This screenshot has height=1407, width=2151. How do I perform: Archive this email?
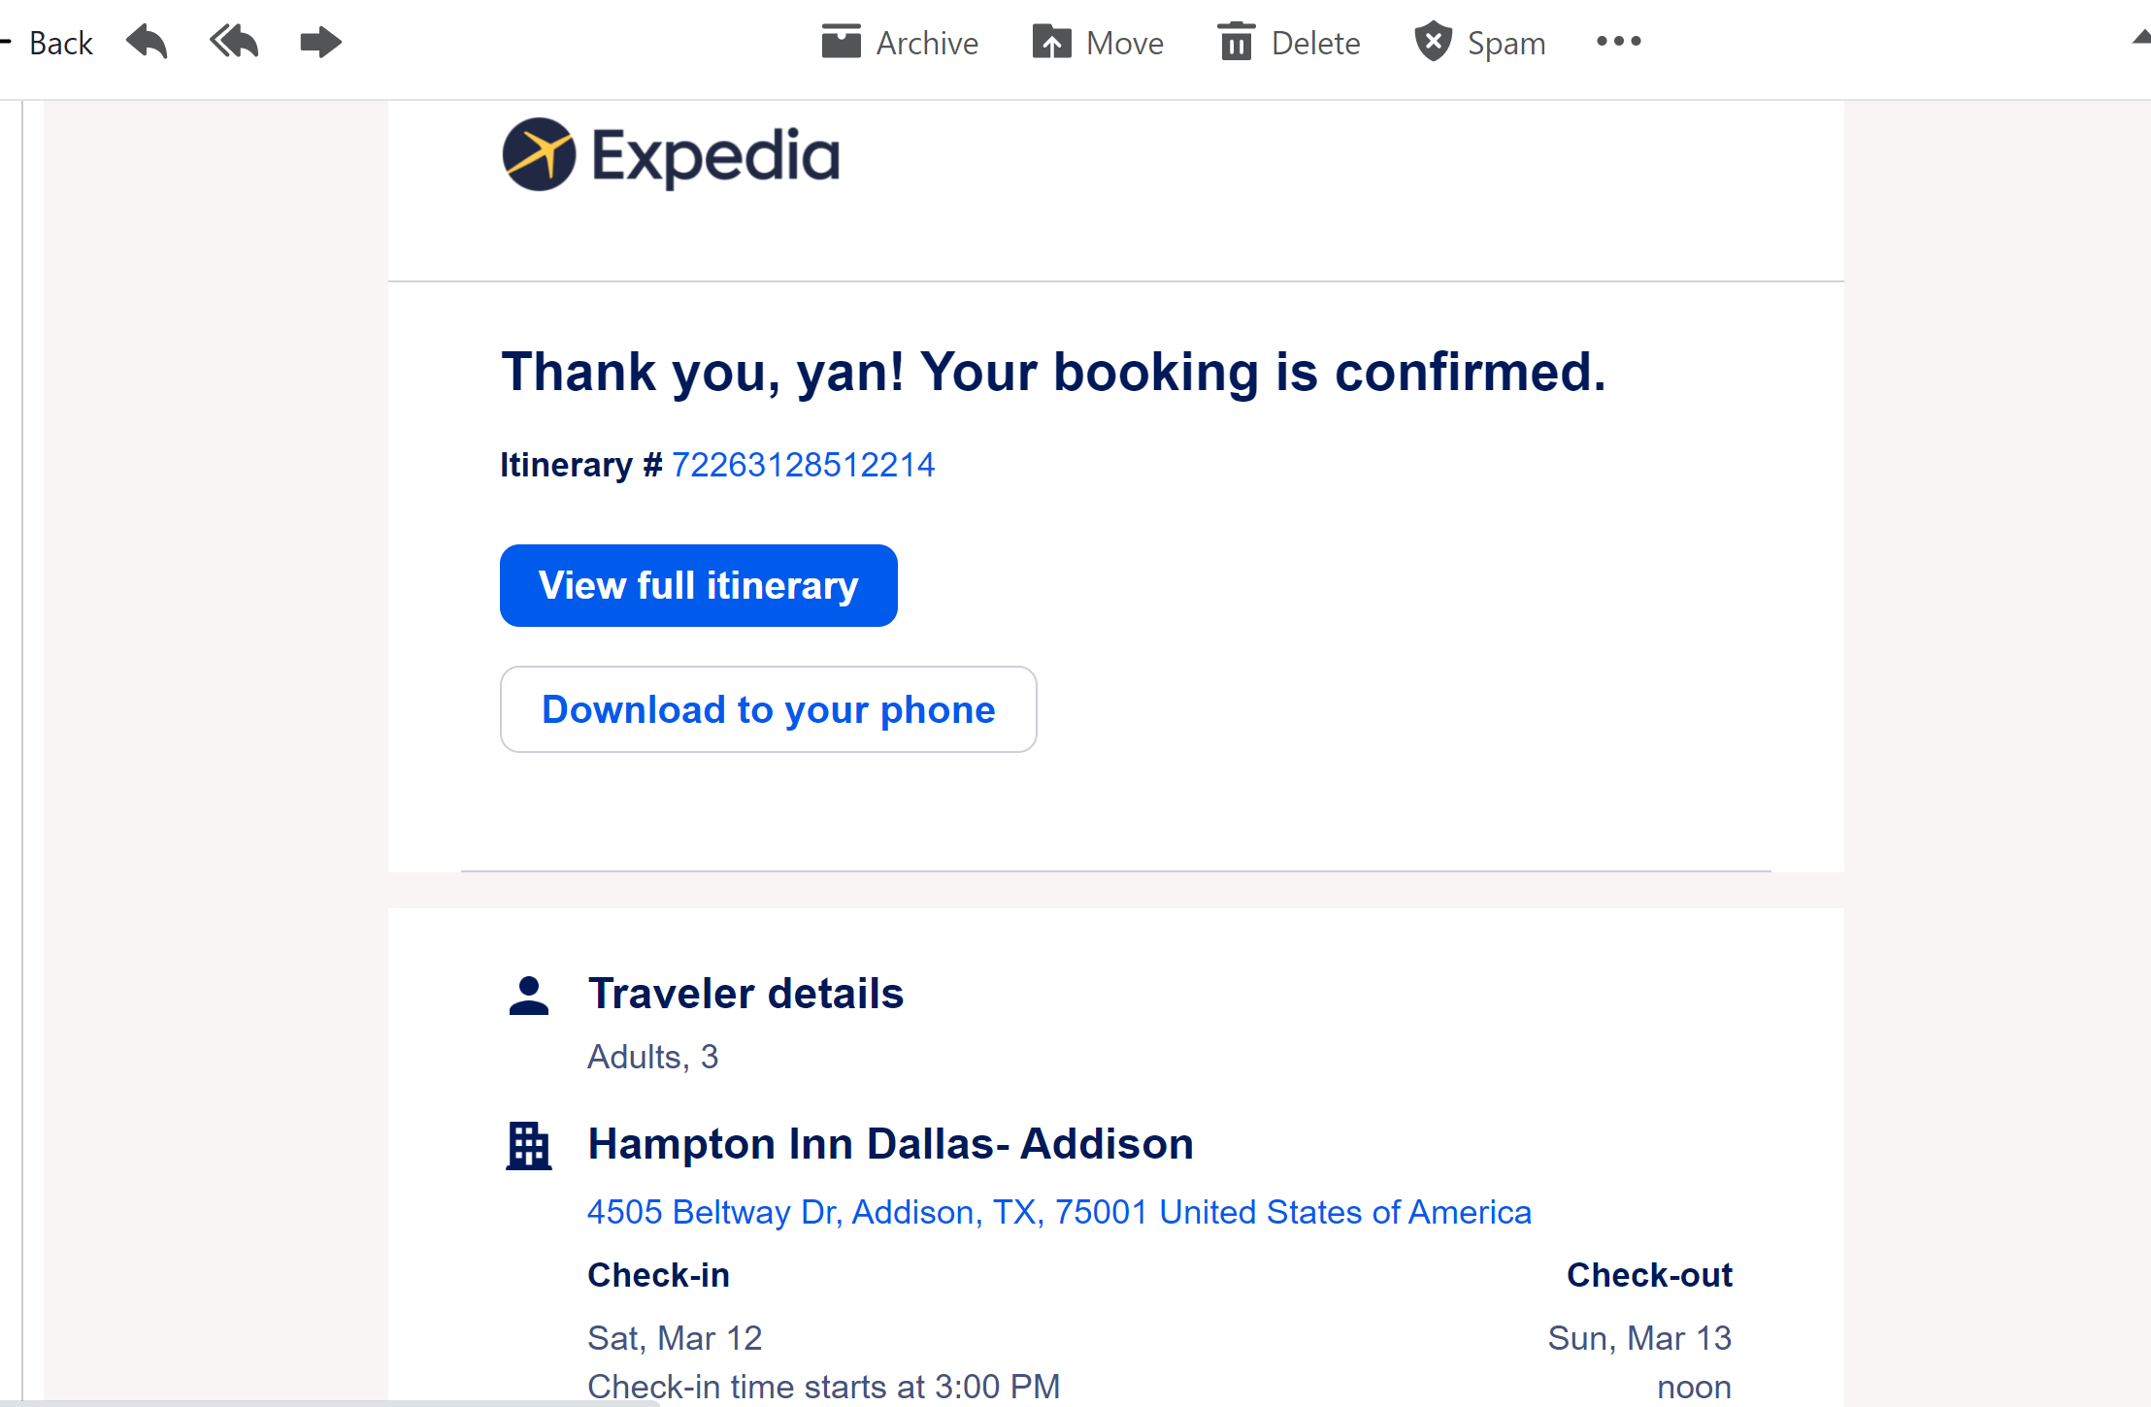tap(900, 43)
